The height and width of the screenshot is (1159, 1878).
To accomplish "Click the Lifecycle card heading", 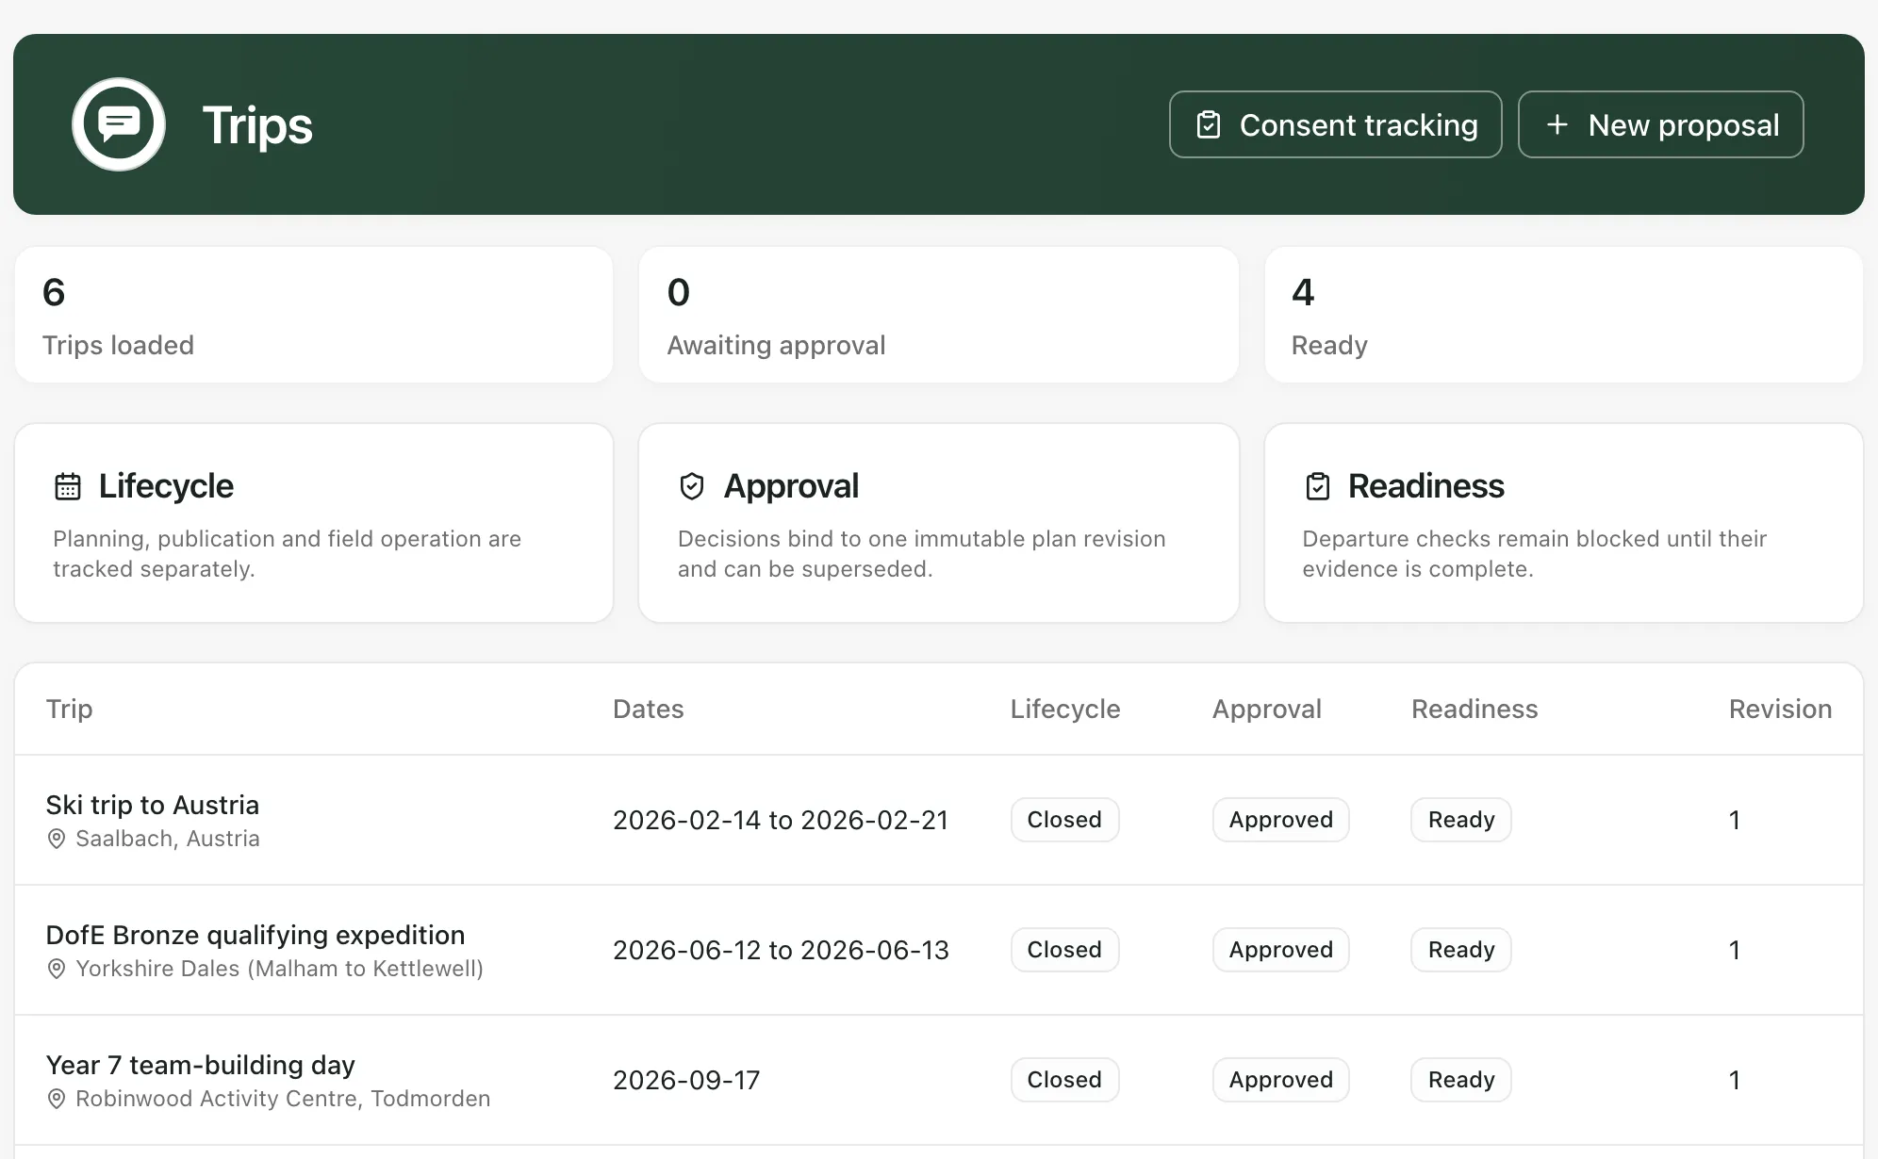I will [166, 486].
